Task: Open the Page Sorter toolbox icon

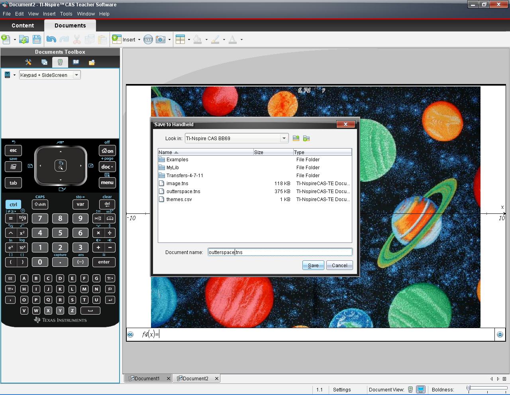Action: pos(44,63)
